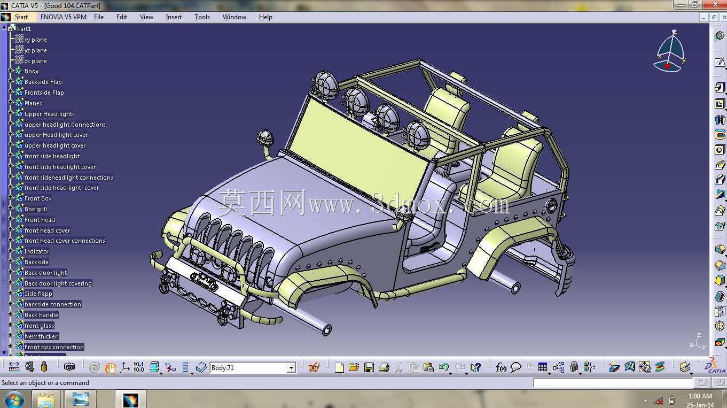
Task: Save the part with floppy icon
Action: tap(369, 367)
